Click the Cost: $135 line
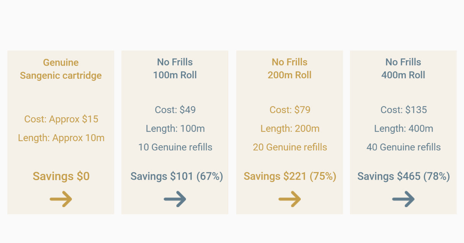Viewport: 464px width, 243px height. [x=404, y=110]
